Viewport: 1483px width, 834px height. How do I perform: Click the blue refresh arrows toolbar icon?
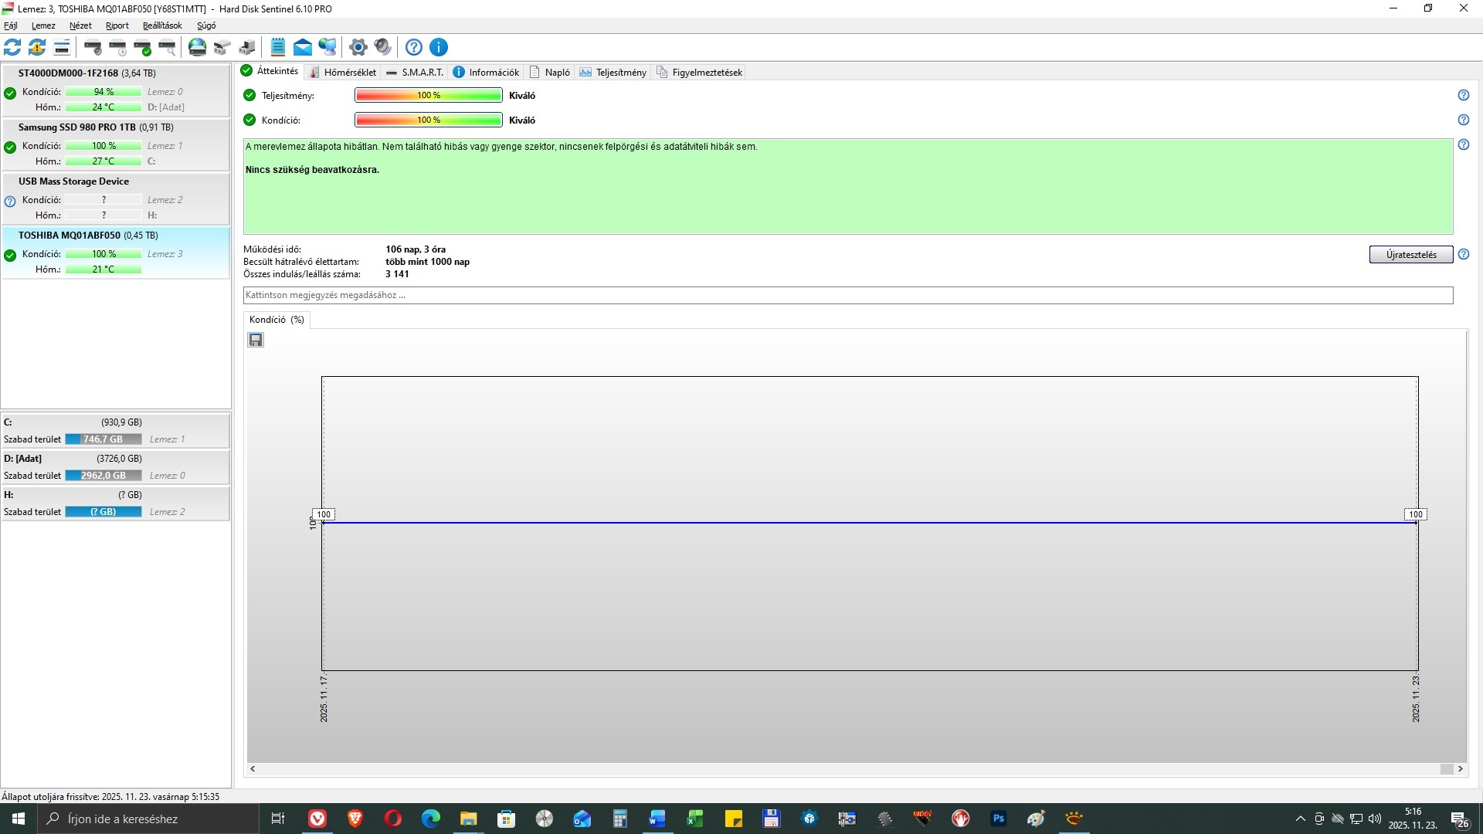(x=12, y=48)
